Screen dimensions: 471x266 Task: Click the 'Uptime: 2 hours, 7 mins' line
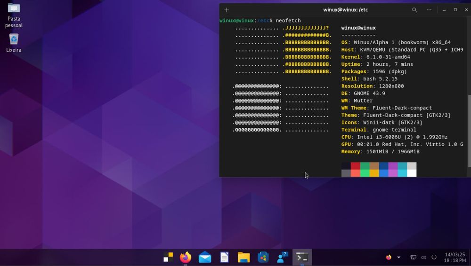[377, 64]
